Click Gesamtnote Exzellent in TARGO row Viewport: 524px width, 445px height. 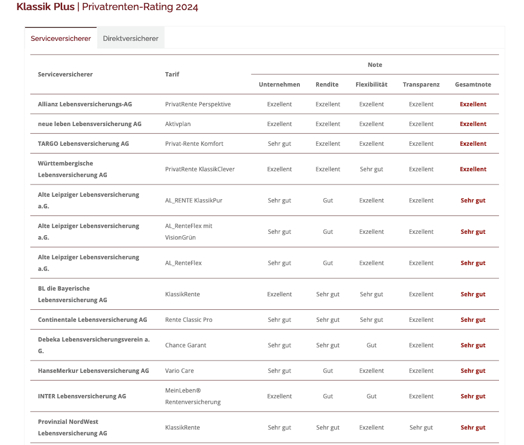[473, 144]
